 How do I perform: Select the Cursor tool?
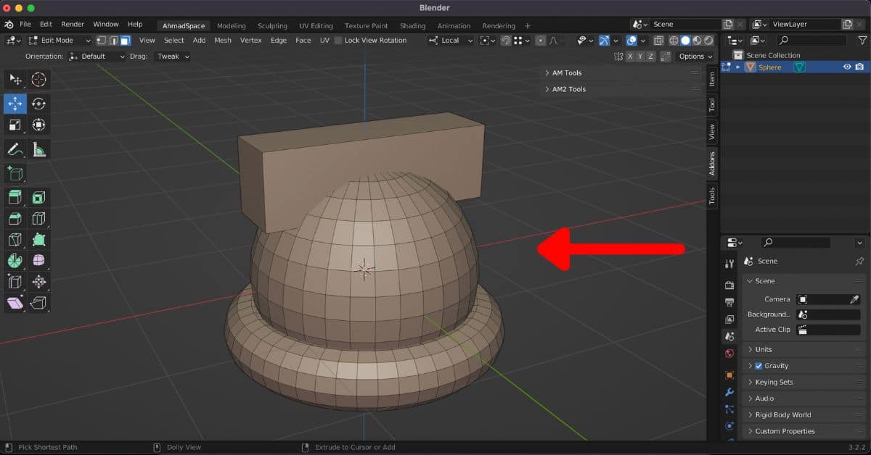tap(38, 80)
